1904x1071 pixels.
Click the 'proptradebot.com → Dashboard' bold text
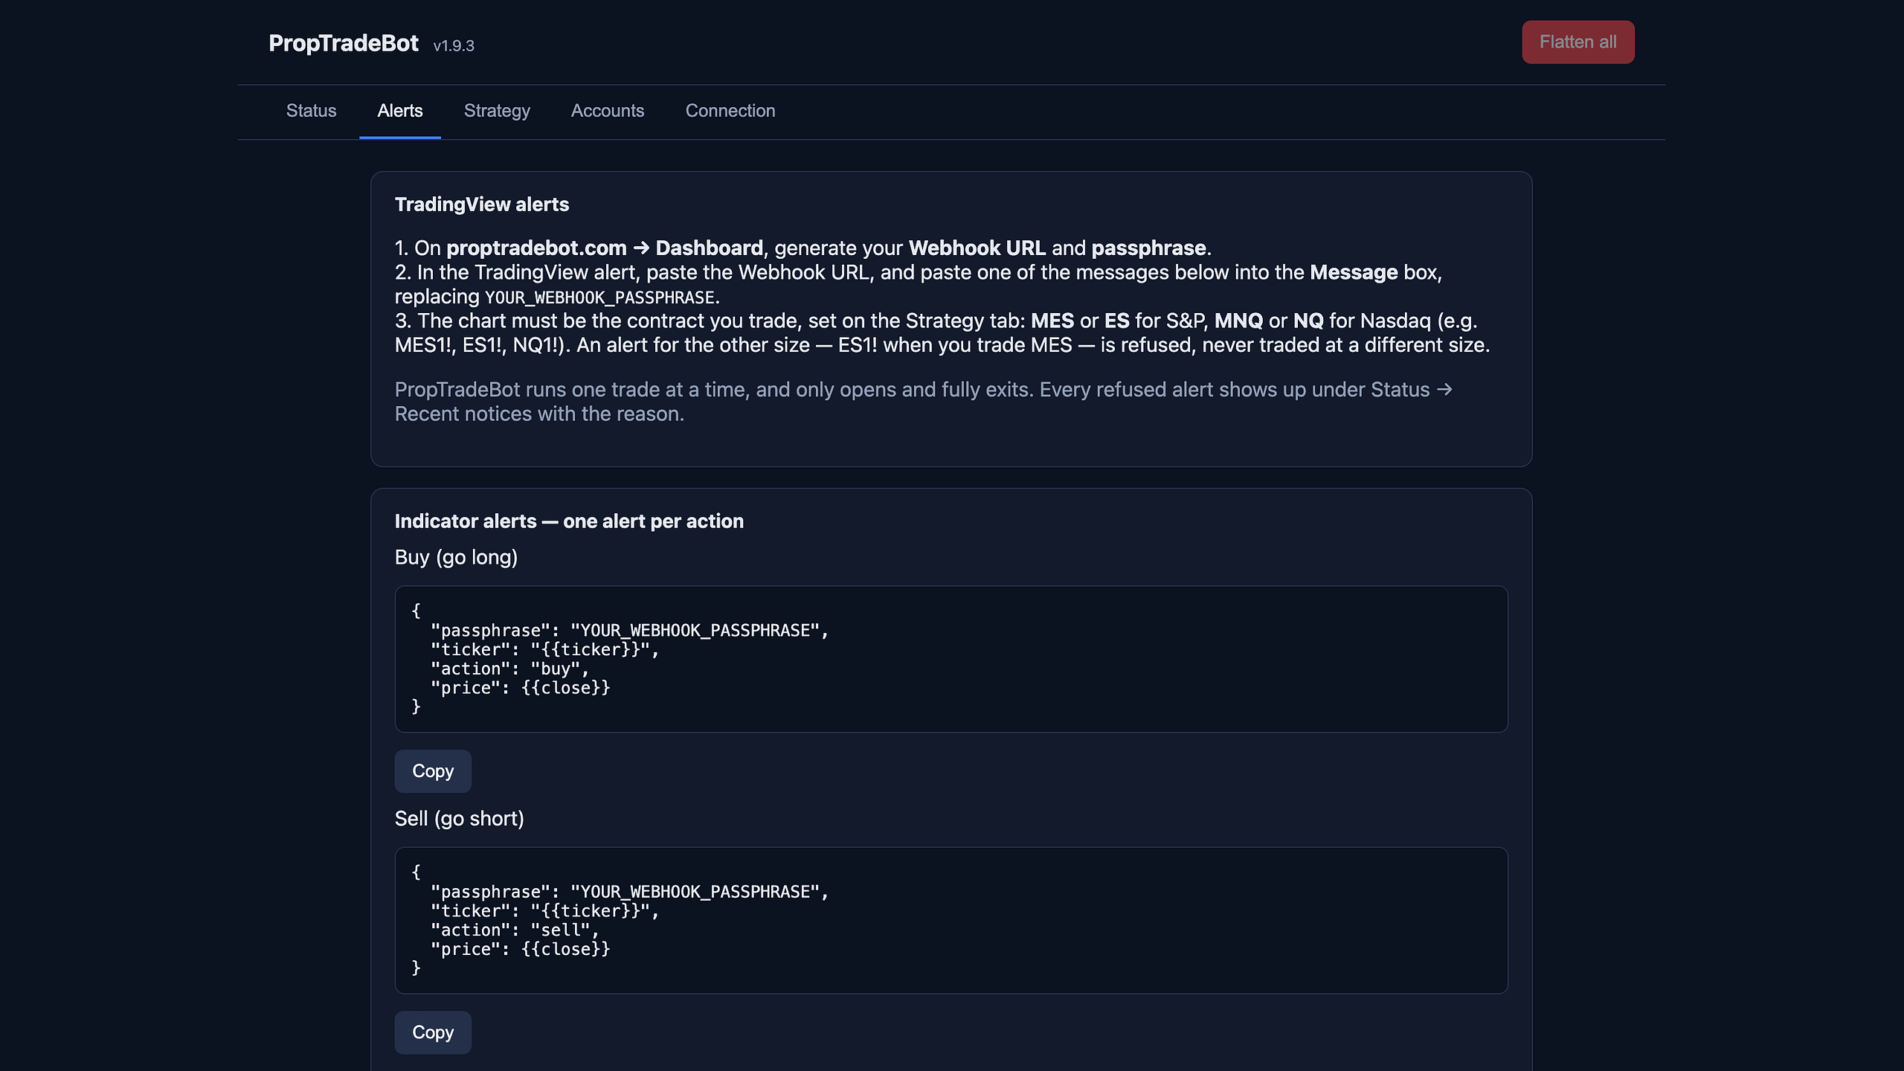pyautogui.click(x=605, y=248)
